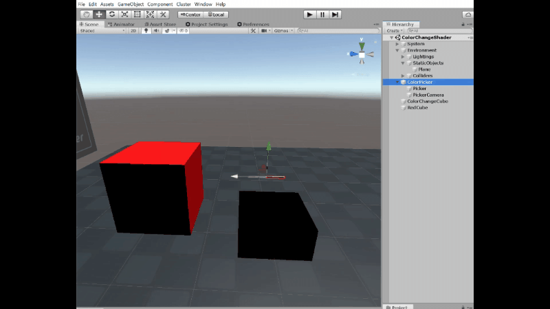The image size is (550, 309).
Task: Click the Scene view search field
Action: 338,31
